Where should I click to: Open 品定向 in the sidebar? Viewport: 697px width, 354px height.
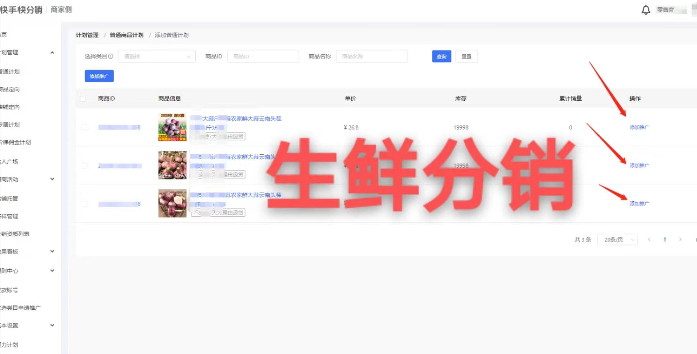10,89
